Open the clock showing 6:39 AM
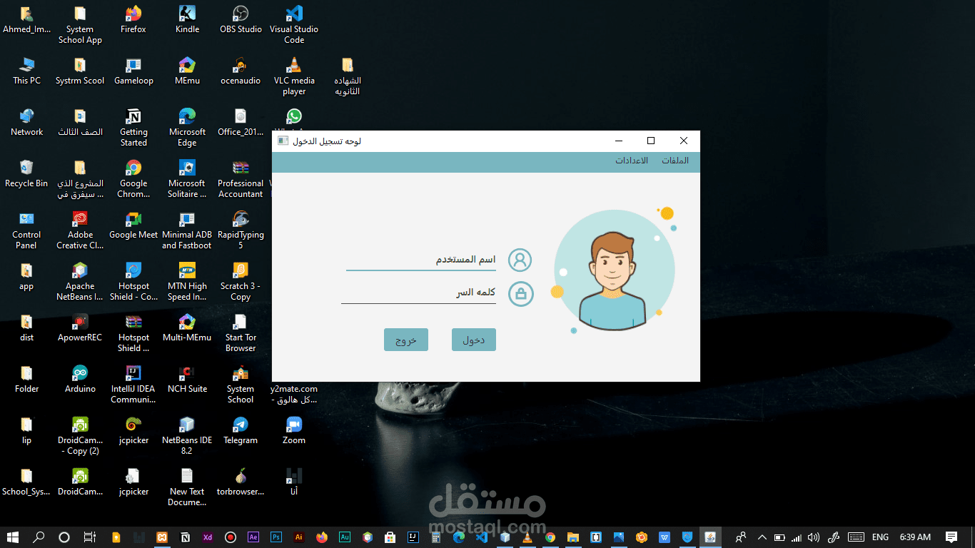Image resolution: width=975 pixels, height=548 pixels. pyautogui.click(x=915, y=537)
